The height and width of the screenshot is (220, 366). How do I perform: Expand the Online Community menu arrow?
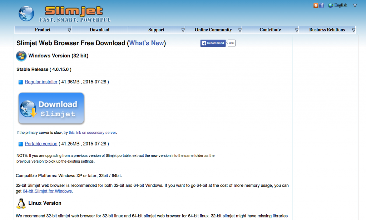pos(240,30)
